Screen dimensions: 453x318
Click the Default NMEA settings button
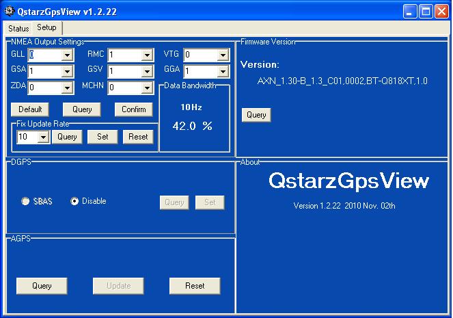[30, 109]
